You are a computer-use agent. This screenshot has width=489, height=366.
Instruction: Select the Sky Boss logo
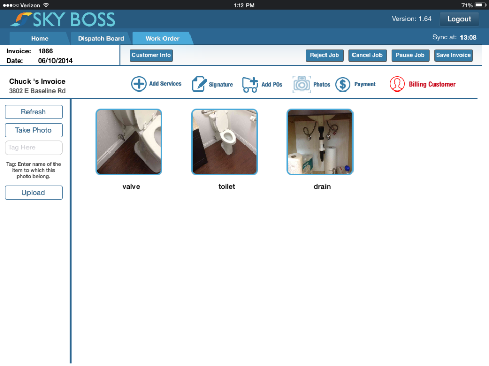[x=62, y=19]
